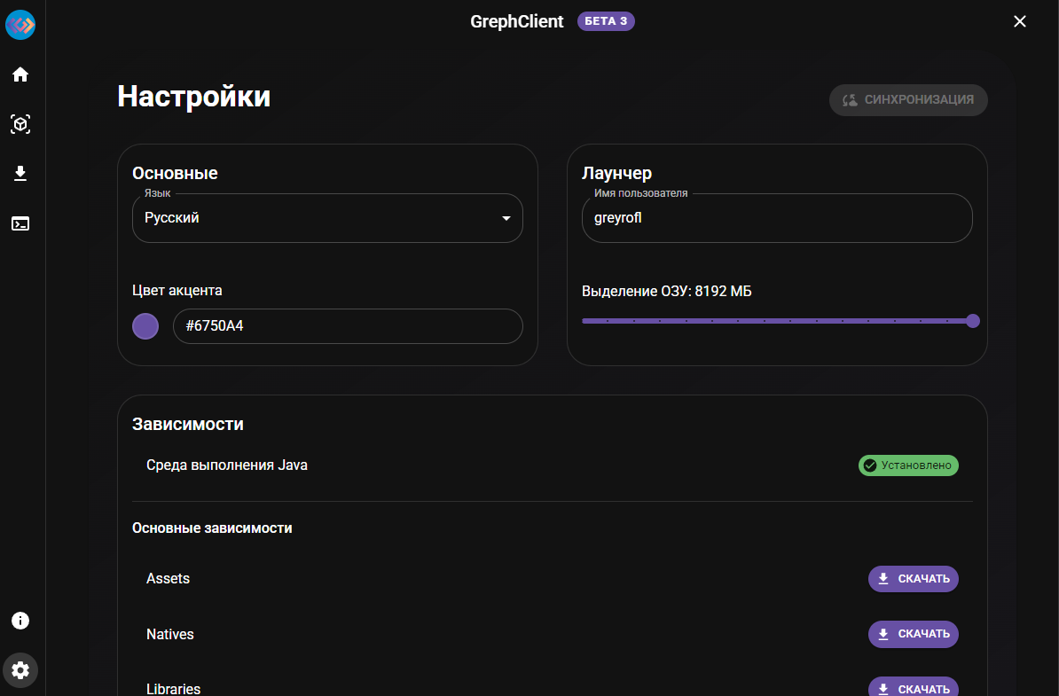This screenshot has height=696, width=1059.
Task: Download Assets with the Скачать button
Action: point(913,579)
